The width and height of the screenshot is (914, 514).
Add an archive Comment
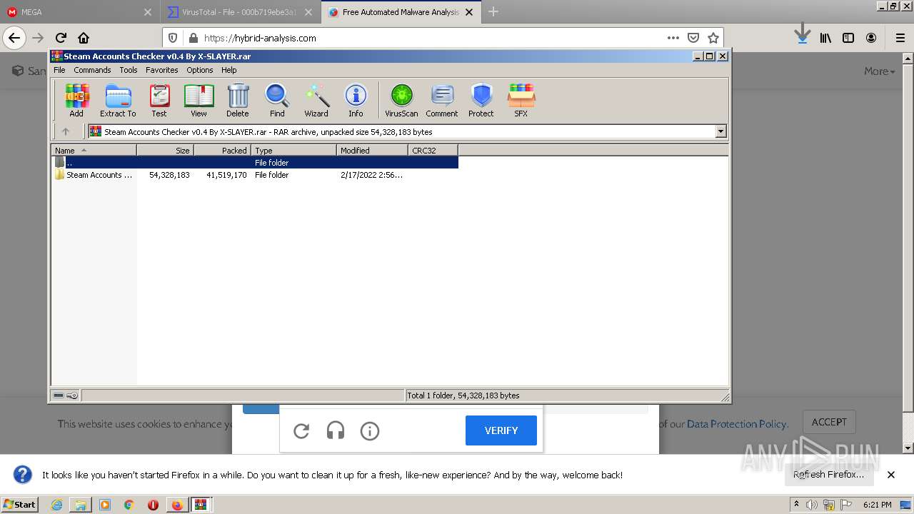point(442,101)
